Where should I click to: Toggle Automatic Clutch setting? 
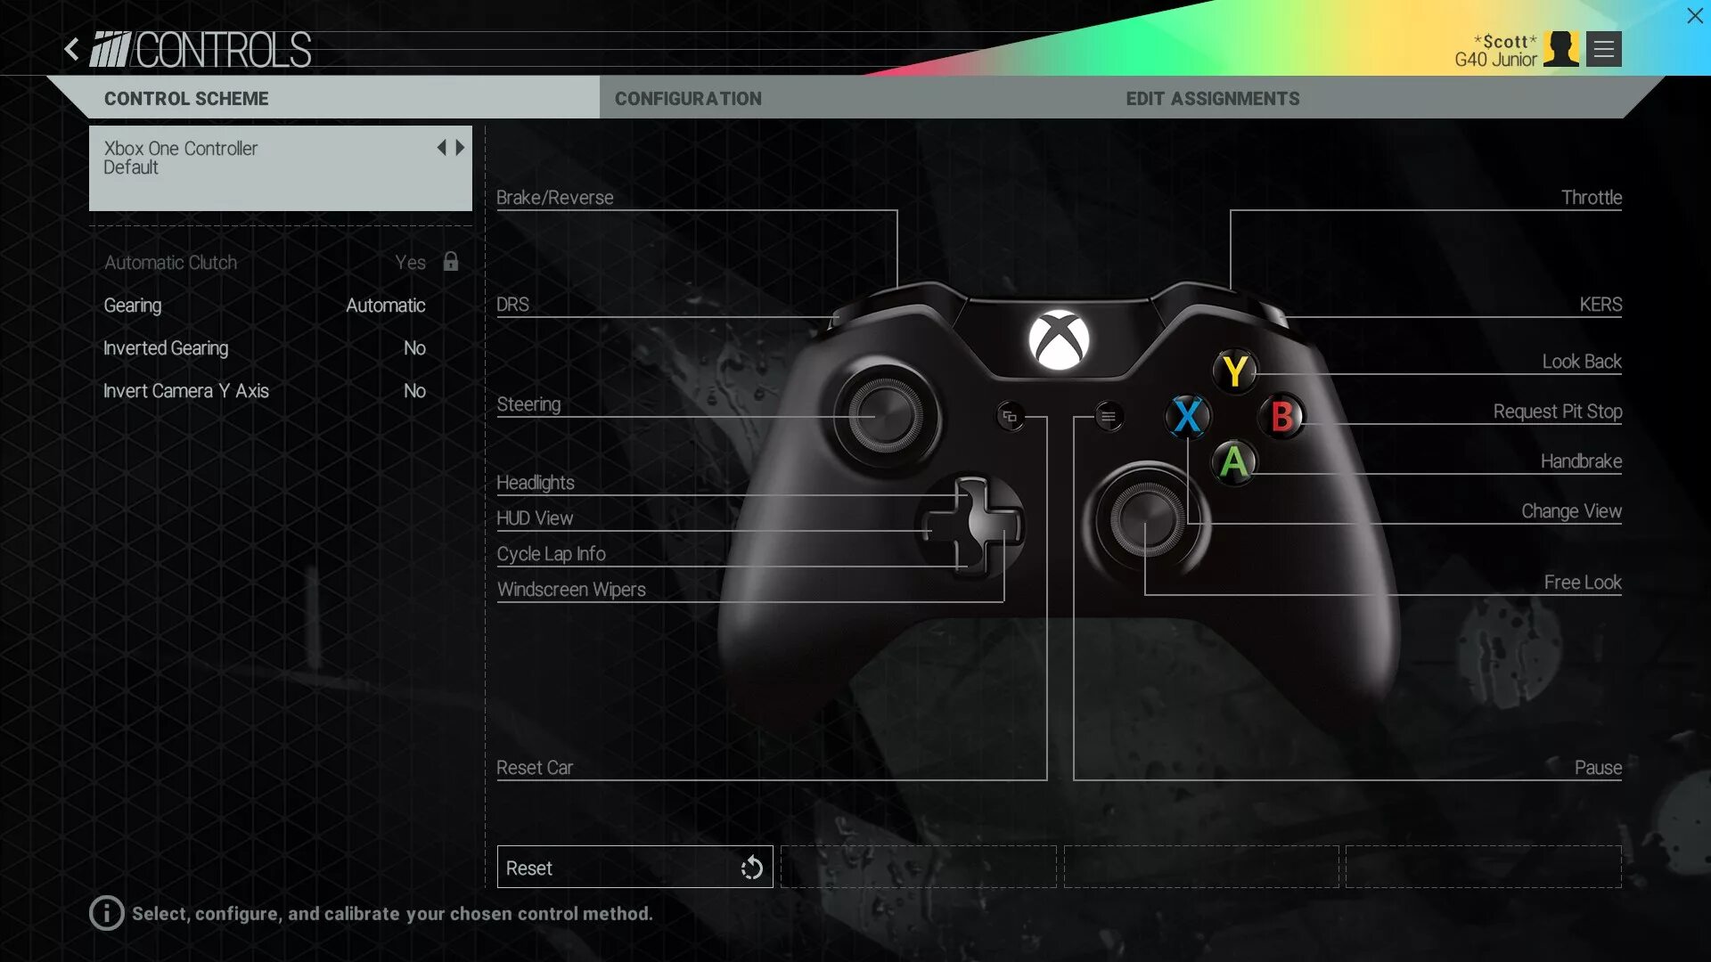tap(409, 261)
